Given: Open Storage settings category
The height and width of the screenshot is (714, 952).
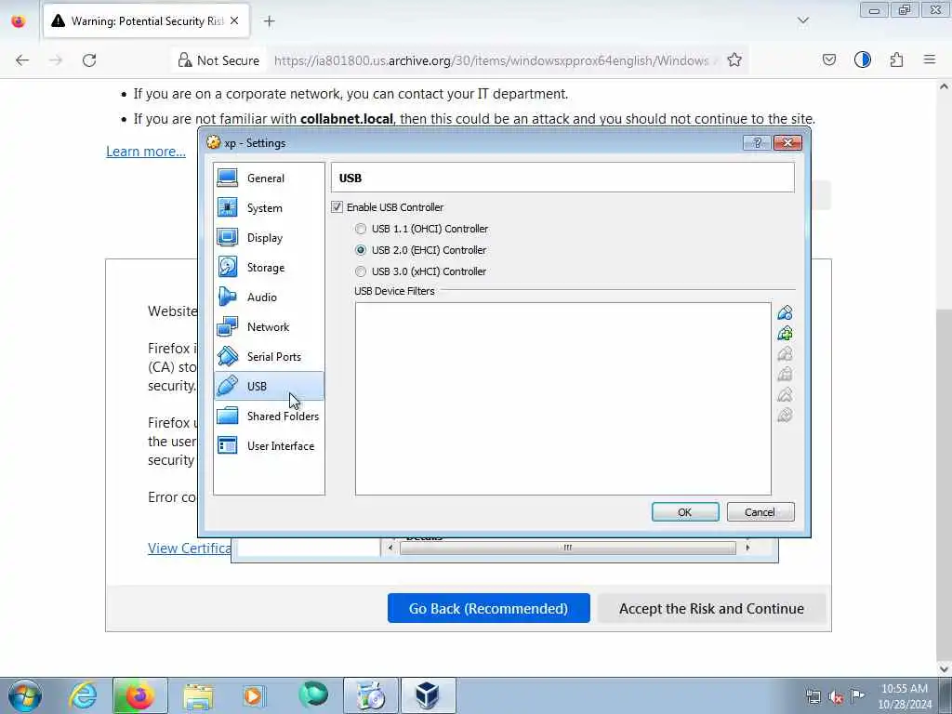Looking at the screenshot, I should [x=269, y=267].
